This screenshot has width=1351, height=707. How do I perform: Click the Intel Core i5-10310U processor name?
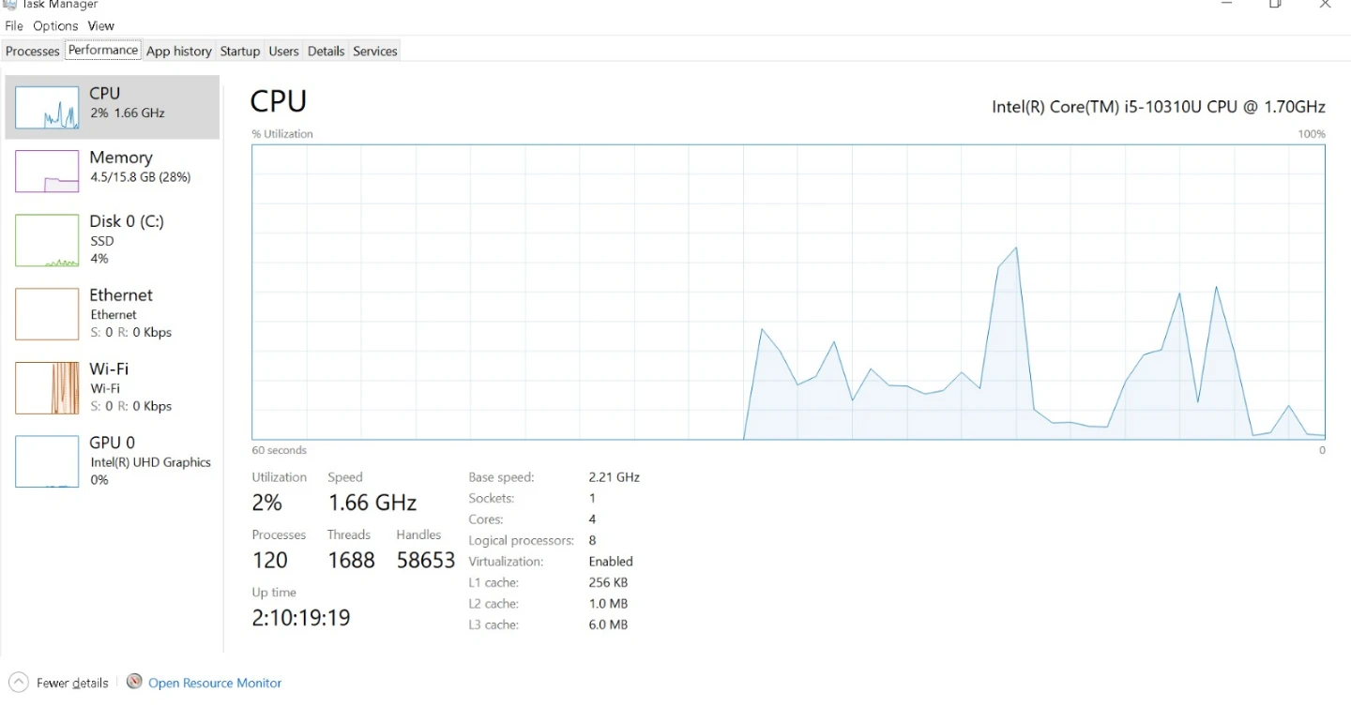tap(1159, 106)
